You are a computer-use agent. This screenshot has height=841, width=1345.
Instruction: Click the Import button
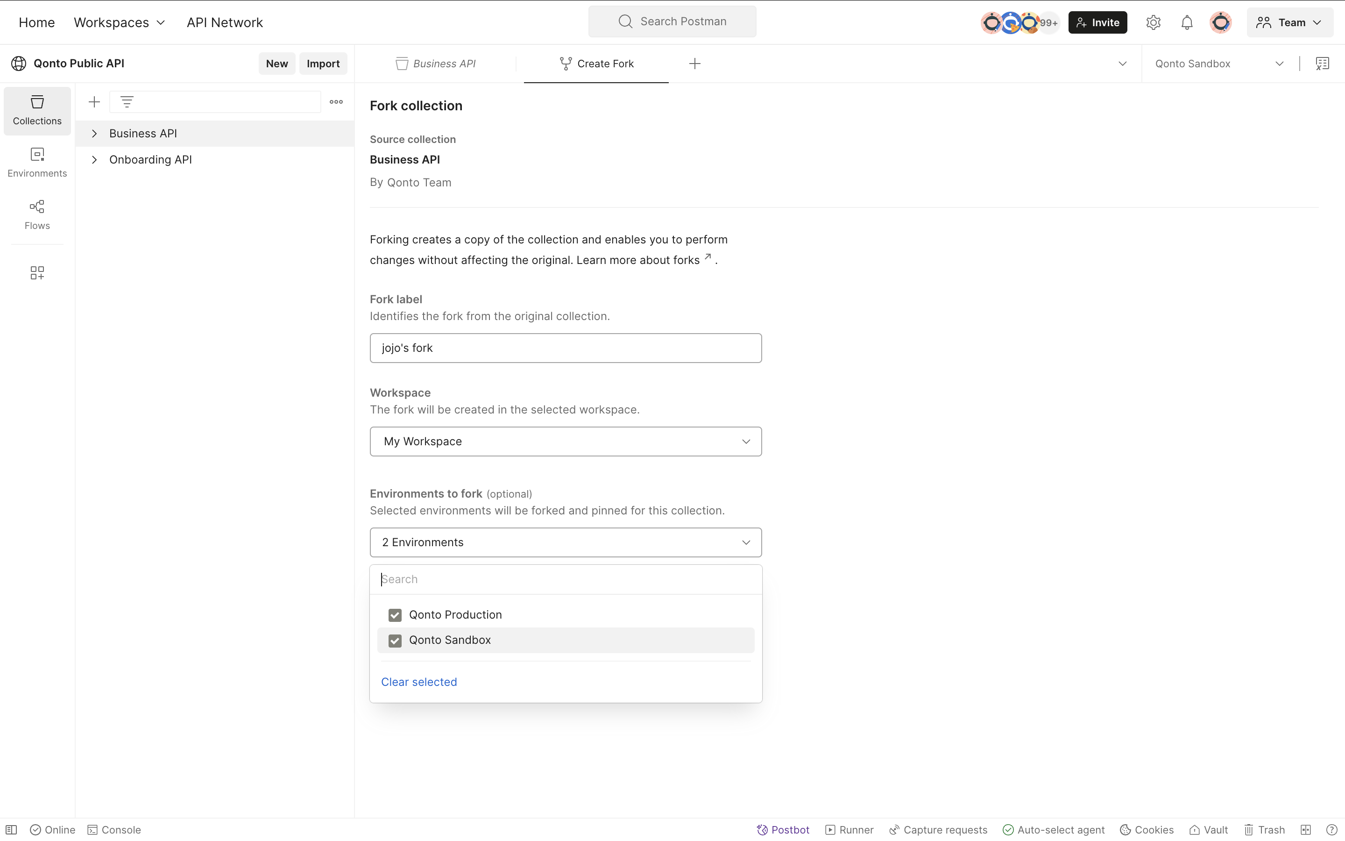click(323, 64)
